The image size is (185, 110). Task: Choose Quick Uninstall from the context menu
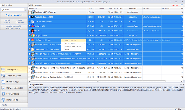pos(73,40)
